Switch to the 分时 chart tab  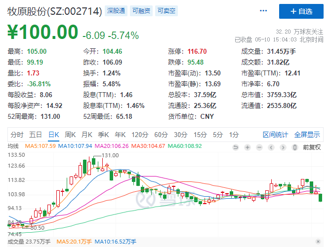pos(16,135)
